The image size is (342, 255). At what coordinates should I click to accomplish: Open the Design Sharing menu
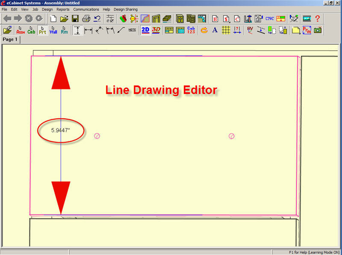coord(126,9)
